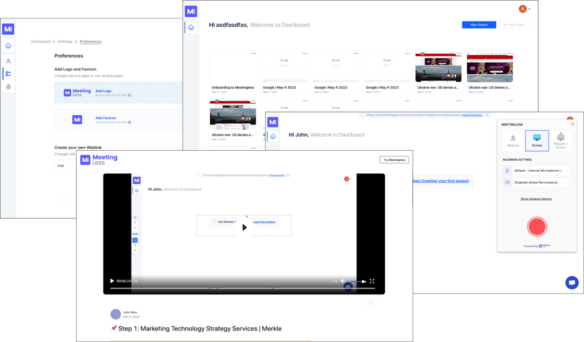Expand Show Advance Options

(x=537, y=199)
